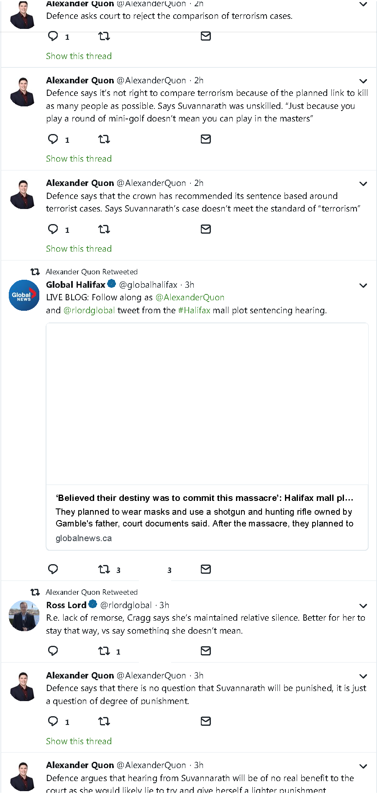Reply to the degree of punishment tweet
The height and width of the screenshot is (797, 377).
[53, 721]
